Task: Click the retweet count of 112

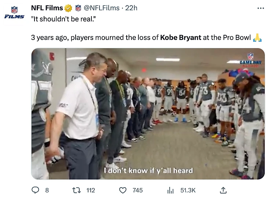Action: (x=90, y=190)
